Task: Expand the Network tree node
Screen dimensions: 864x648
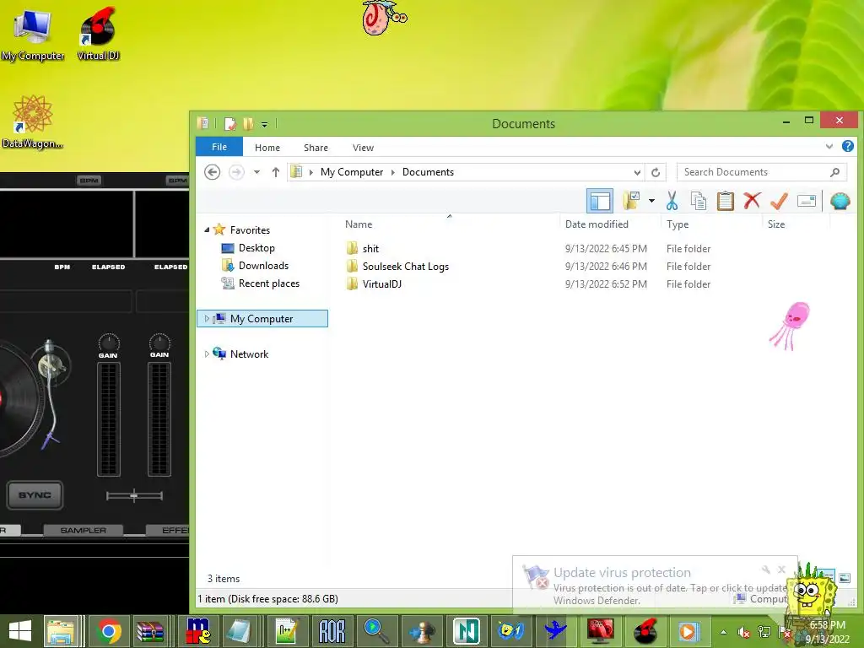Action: pos(207,354)
